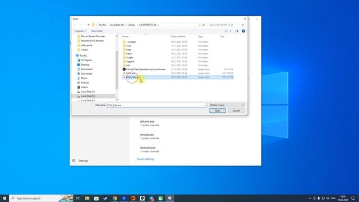Click the back navigation arrow in the Open dialog

[75, 25]
